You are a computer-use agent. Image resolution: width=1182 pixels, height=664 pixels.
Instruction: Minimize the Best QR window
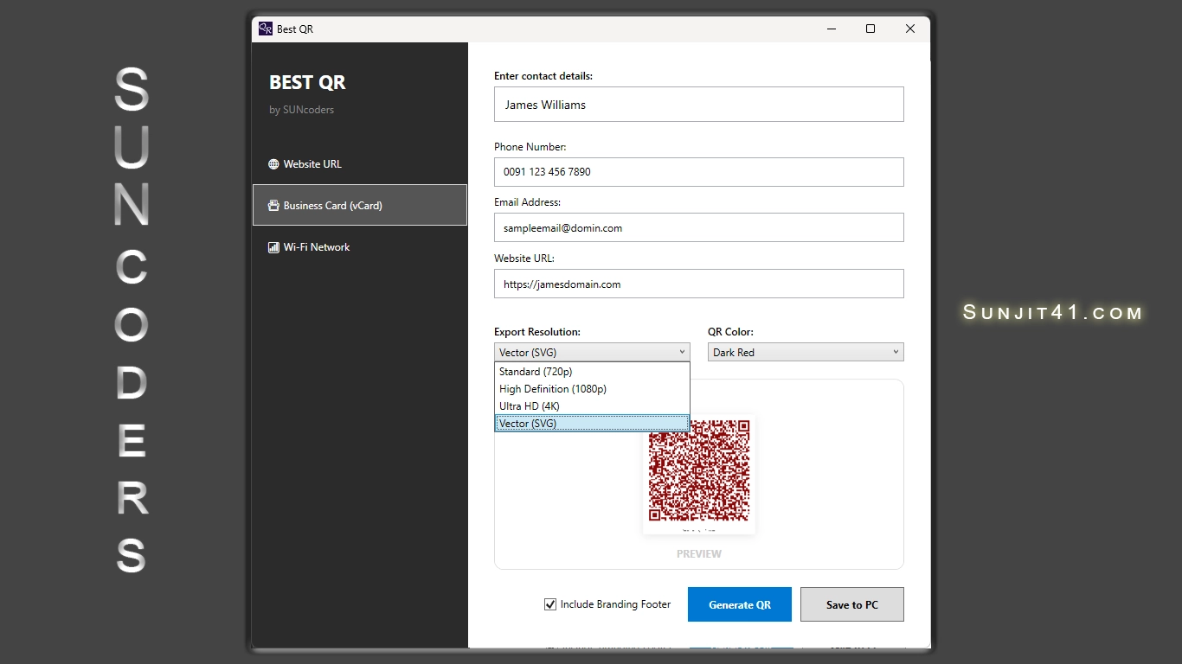point(831,29)
